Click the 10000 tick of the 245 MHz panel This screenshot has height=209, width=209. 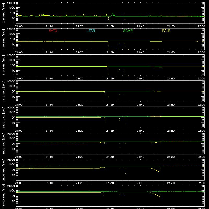coord(11,3)
